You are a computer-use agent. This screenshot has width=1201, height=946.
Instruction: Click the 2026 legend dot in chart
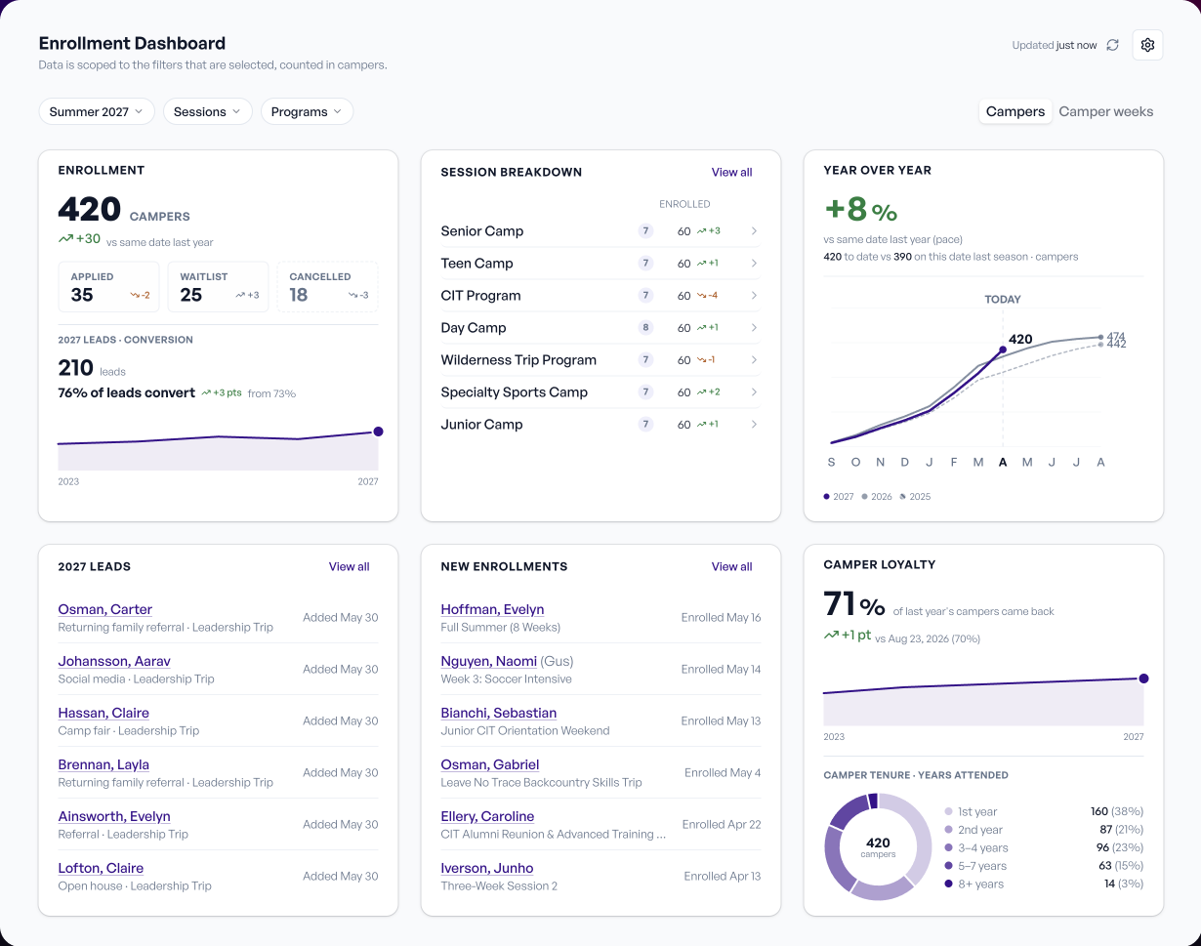tap(865, 497)
